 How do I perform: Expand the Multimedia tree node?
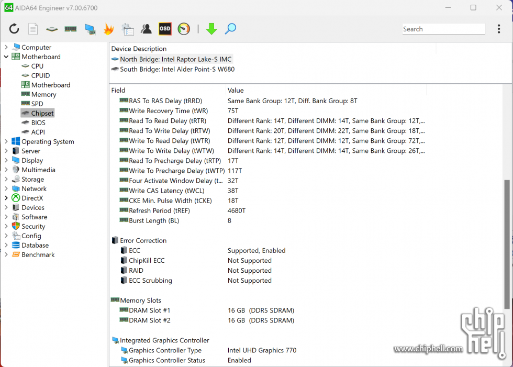[6, 170]
